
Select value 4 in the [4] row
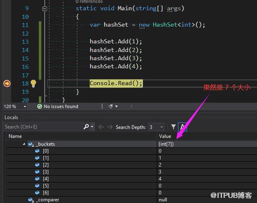pyautogui.click(x=160, y=179)
